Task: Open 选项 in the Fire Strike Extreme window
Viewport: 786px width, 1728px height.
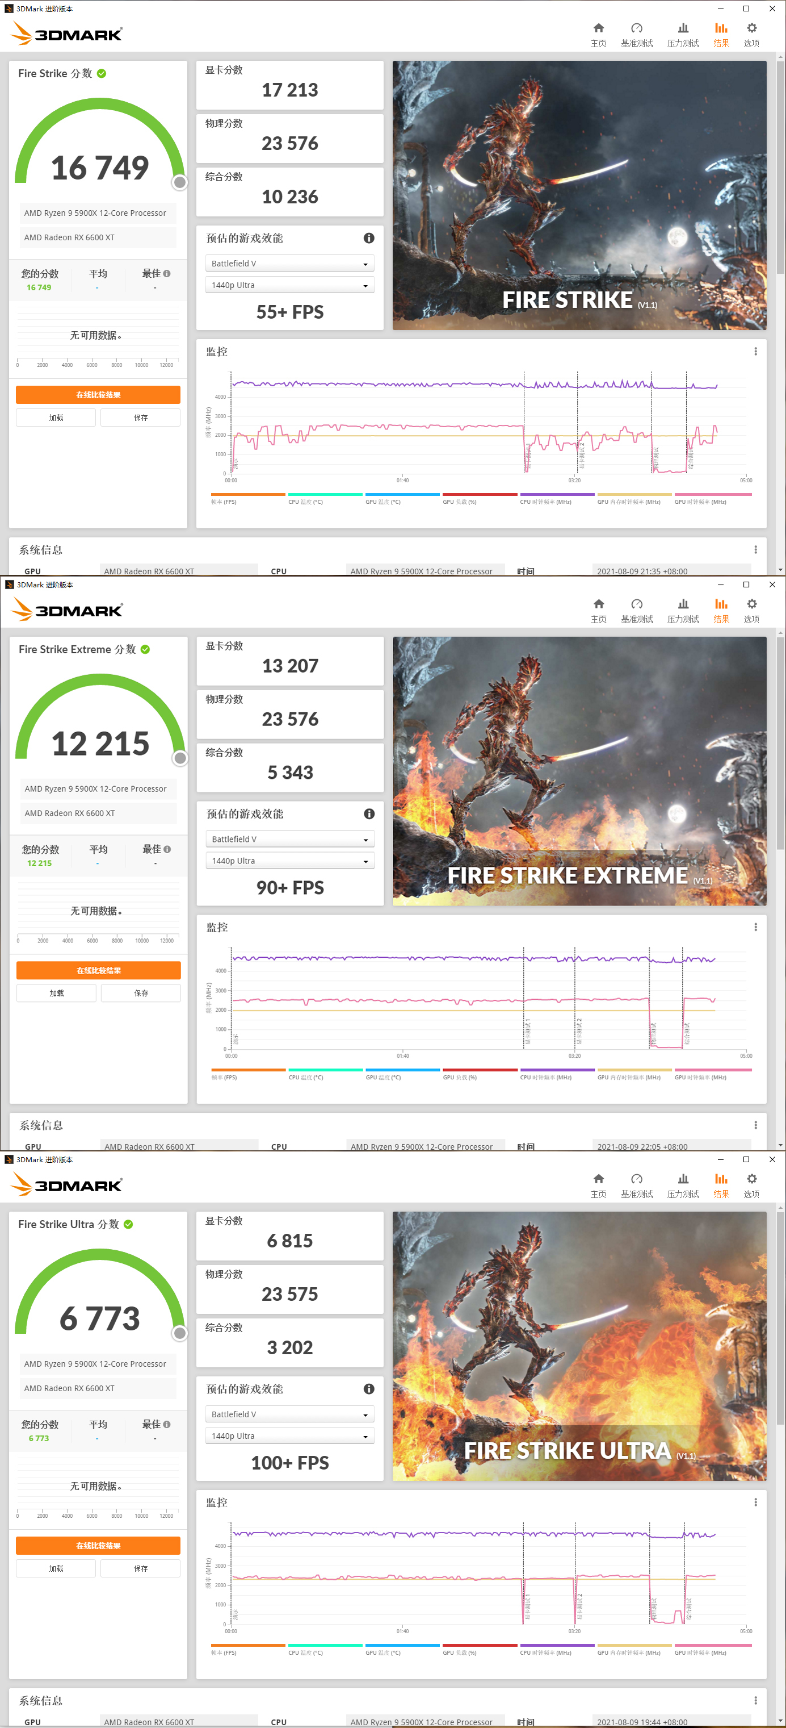Action: (752, 611)
